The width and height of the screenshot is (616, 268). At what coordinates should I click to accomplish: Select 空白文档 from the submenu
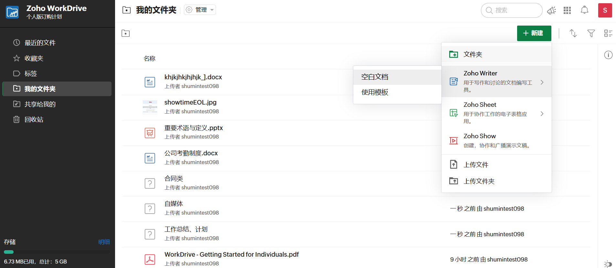[x=375, y=77]
